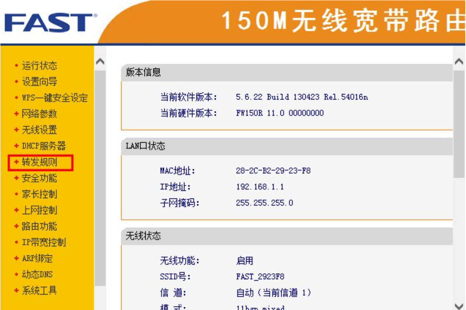Expand the 转发规则 menu
The image size is (466, 310).
(x=39, y=162)
